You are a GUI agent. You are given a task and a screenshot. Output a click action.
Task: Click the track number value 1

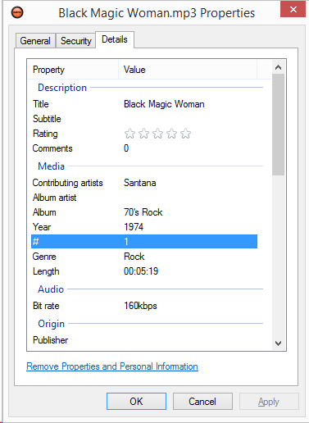click(126, 242)
